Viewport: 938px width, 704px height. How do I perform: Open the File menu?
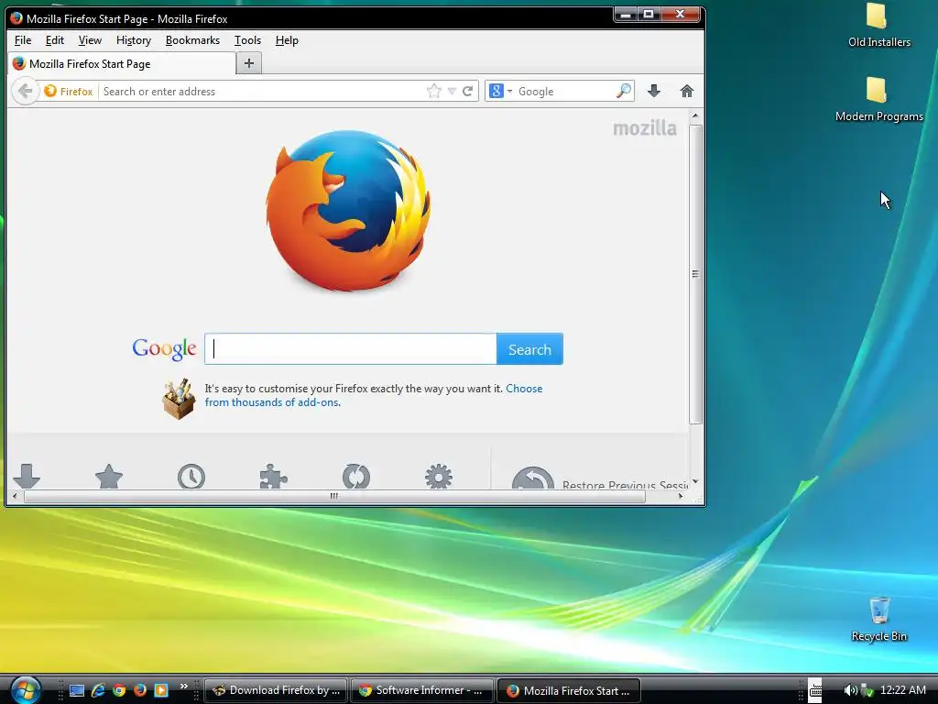(23, 40)
